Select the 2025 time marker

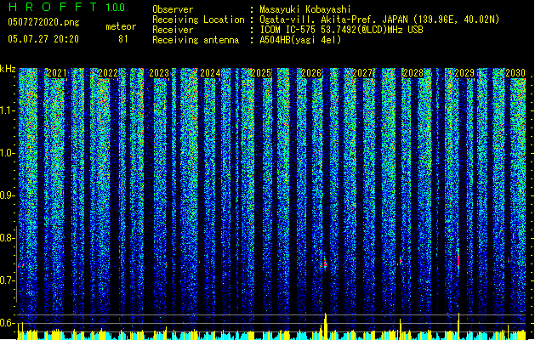tap(261, 73)
